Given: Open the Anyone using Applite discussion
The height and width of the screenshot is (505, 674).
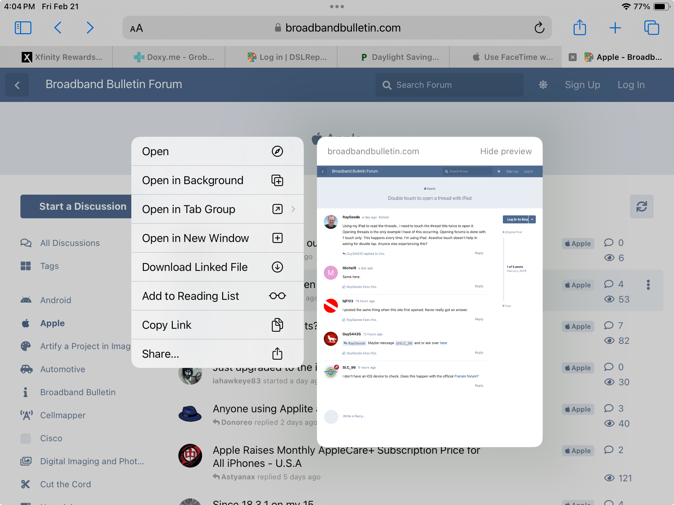Looking at the screenshot, I should (265, 409).
